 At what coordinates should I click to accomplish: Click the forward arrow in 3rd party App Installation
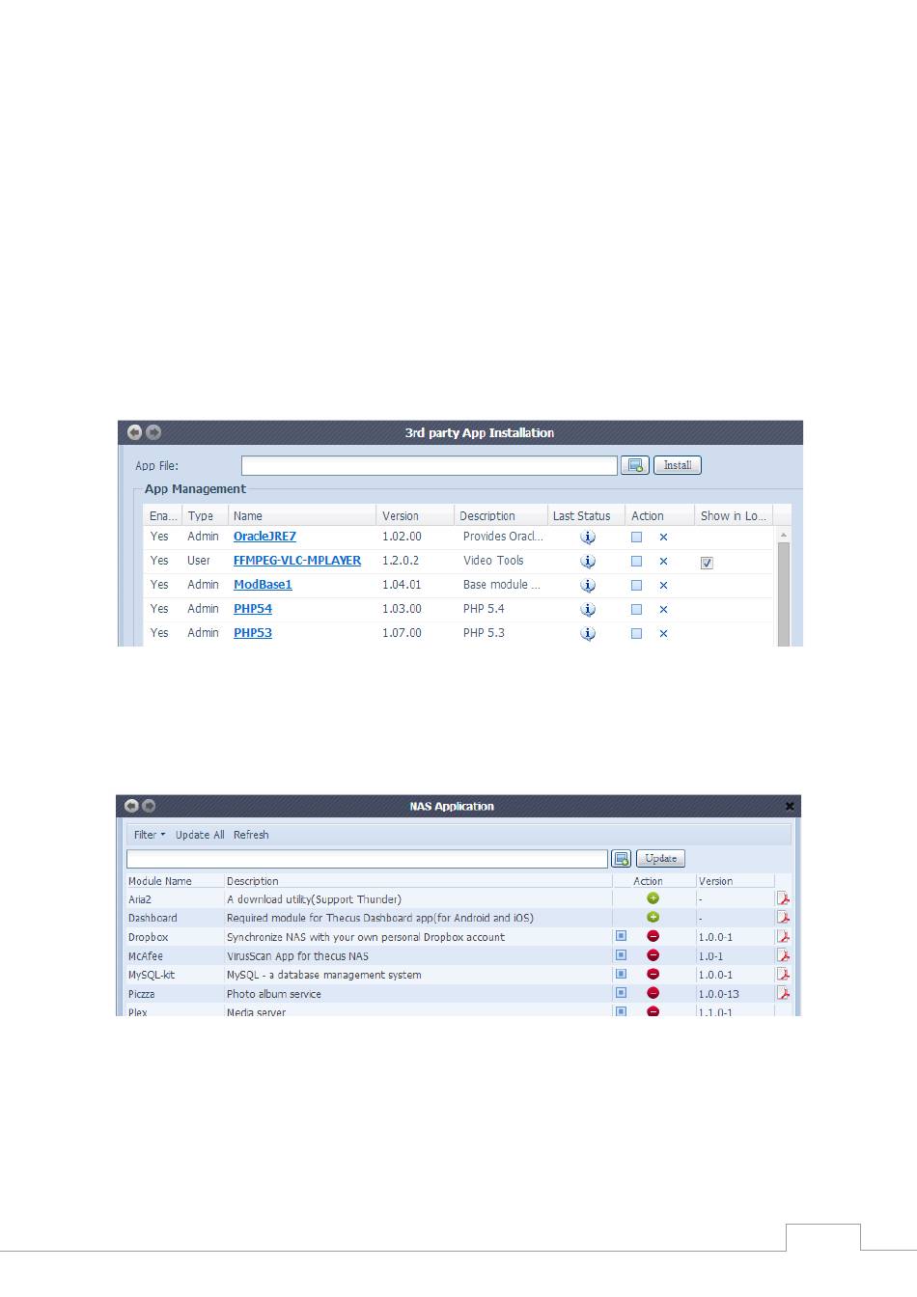(153, 432)
